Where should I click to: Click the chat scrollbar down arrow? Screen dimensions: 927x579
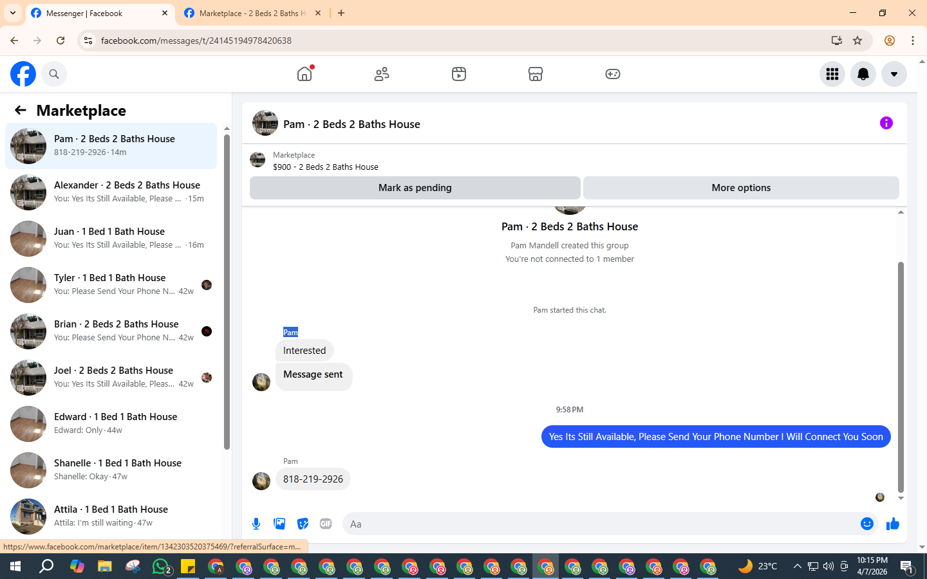point(901,498)
